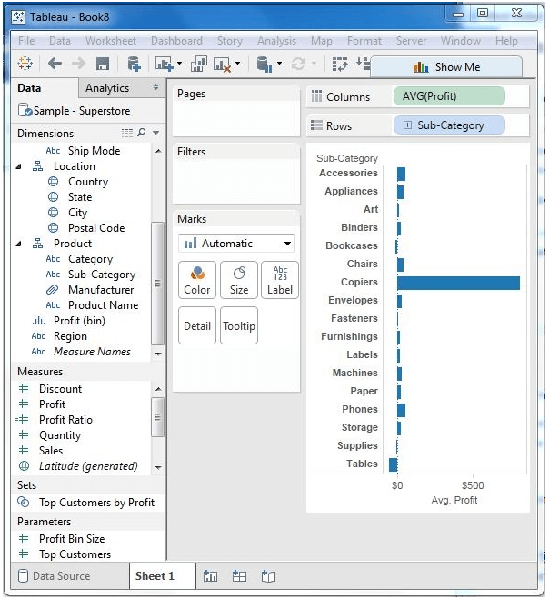This screenshot has height=599, width=549.
Task: Select the Sheet 1 tab
Action: (x=163, y=575)
